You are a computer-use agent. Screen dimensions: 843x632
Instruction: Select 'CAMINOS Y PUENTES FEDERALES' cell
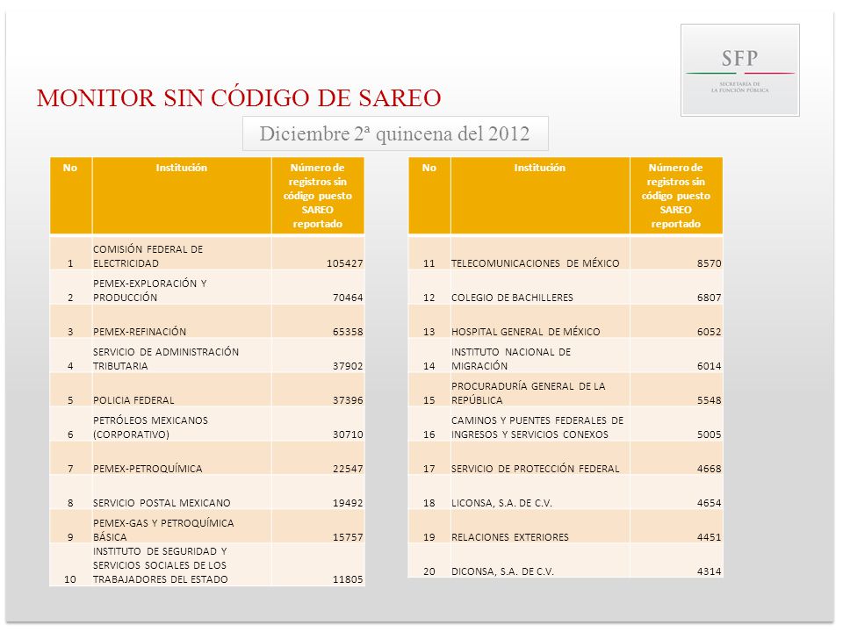pyautogui.click(x=540, y=424)
